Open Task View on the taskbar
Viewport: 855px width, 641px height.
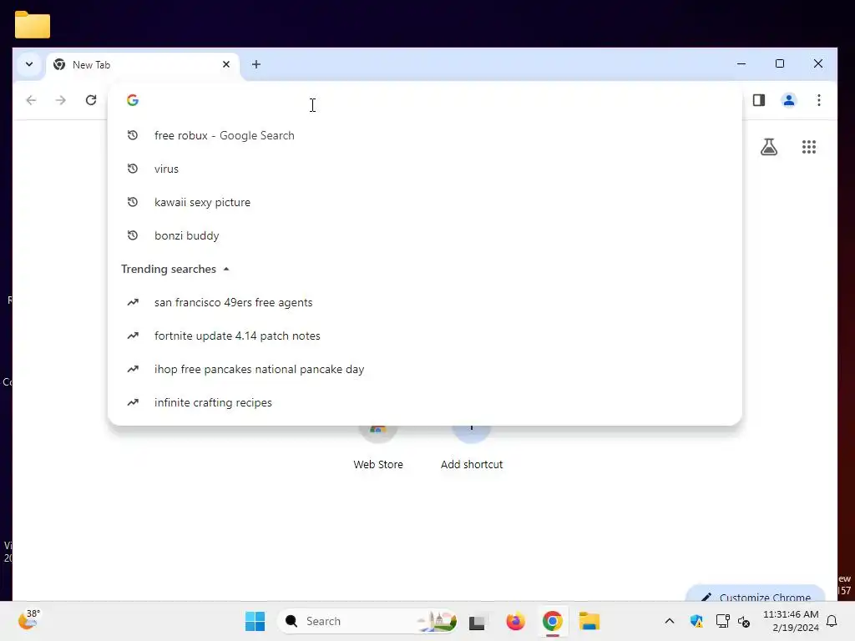click(477, 621)
